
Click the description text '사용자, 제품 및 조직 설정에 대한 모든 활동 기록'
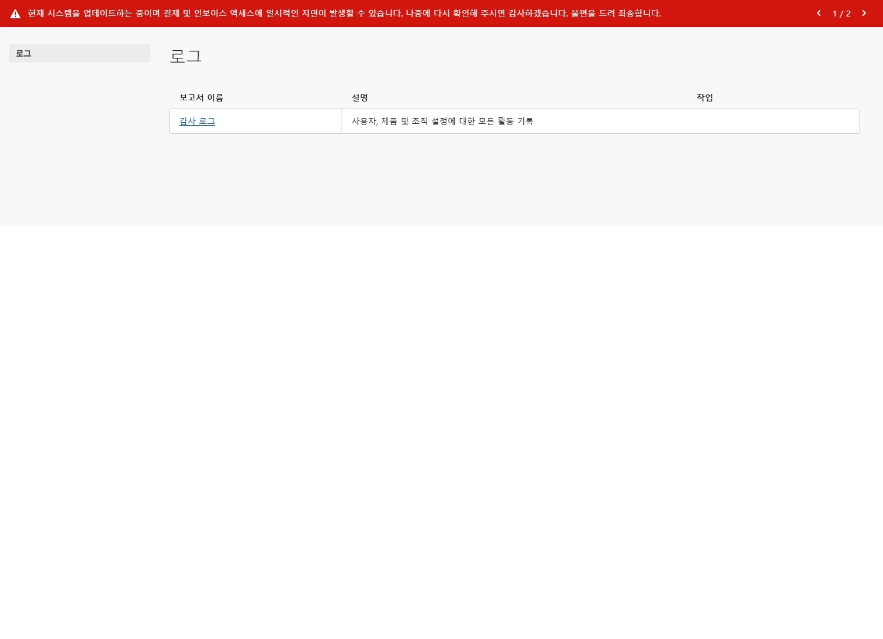click(442, 121)
